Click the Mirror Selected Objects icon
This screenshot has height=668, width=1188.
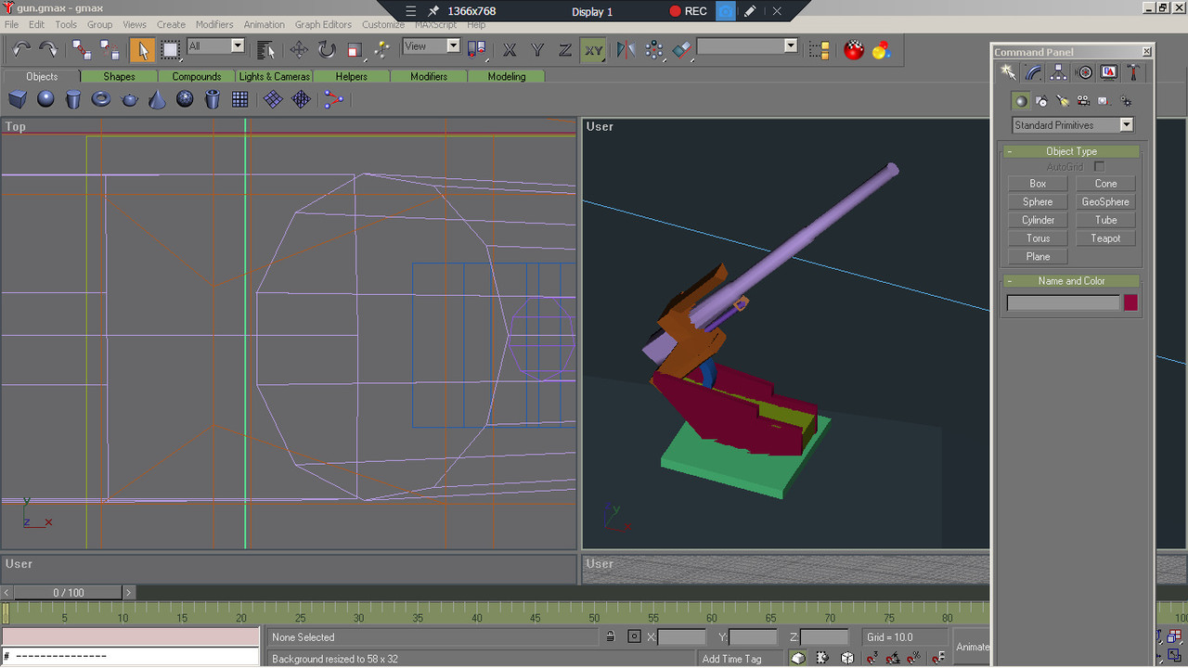point(626,49)
